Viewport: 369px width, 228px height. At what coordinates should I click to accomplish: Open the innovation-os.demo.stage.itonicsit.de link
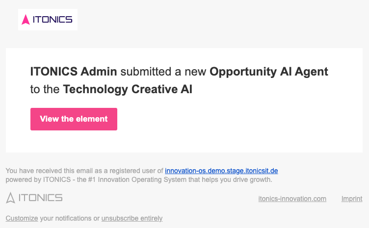click(221, 171)
